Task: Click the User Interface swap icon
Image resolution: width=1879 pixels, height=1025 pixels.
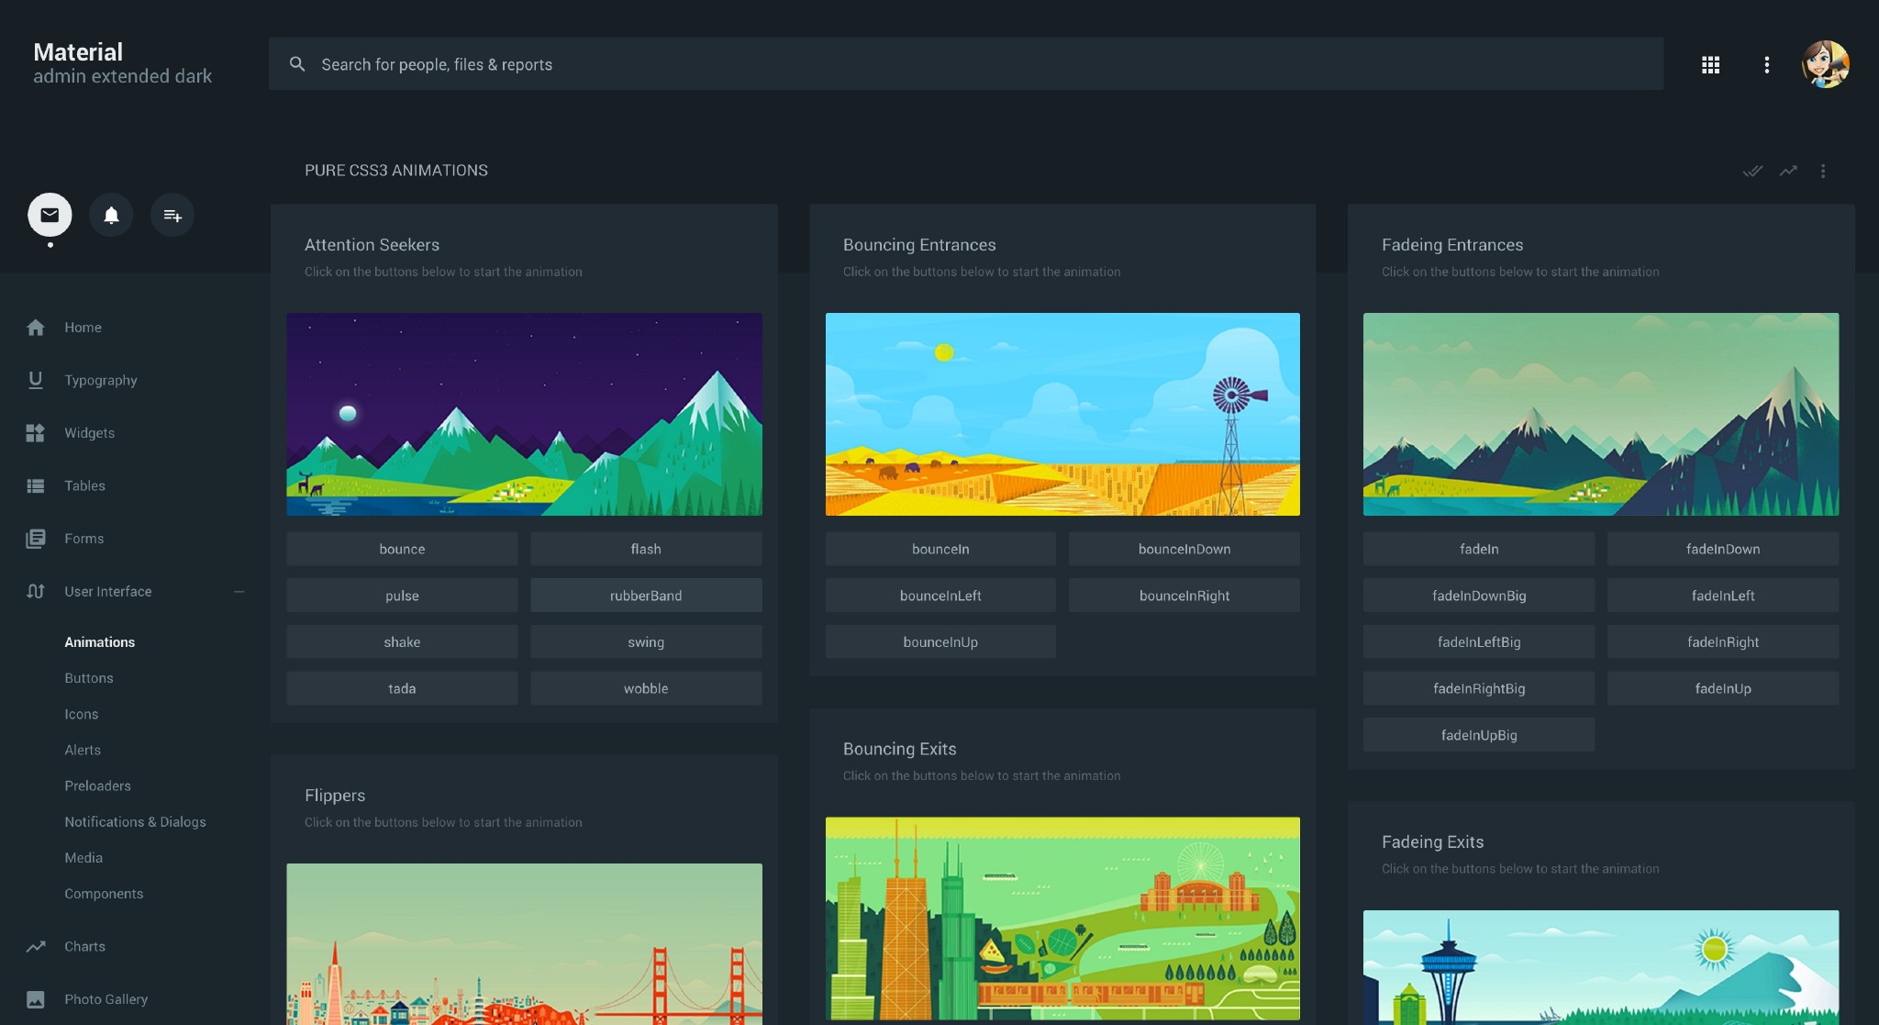Action: (x=36, y=592)
